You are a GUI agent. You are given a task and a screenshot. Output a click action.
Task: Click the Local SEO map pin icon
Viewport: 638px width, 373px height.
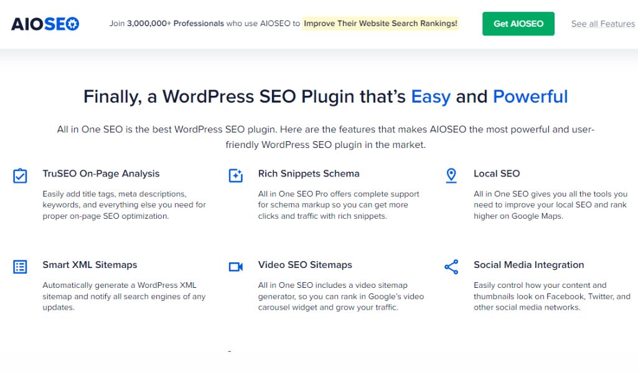click(451, 175)
